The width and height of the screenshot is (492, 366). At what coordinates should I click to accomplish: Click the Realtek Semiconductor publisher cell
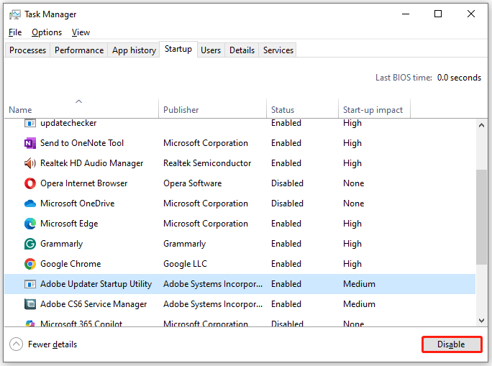tap(207, 163)
